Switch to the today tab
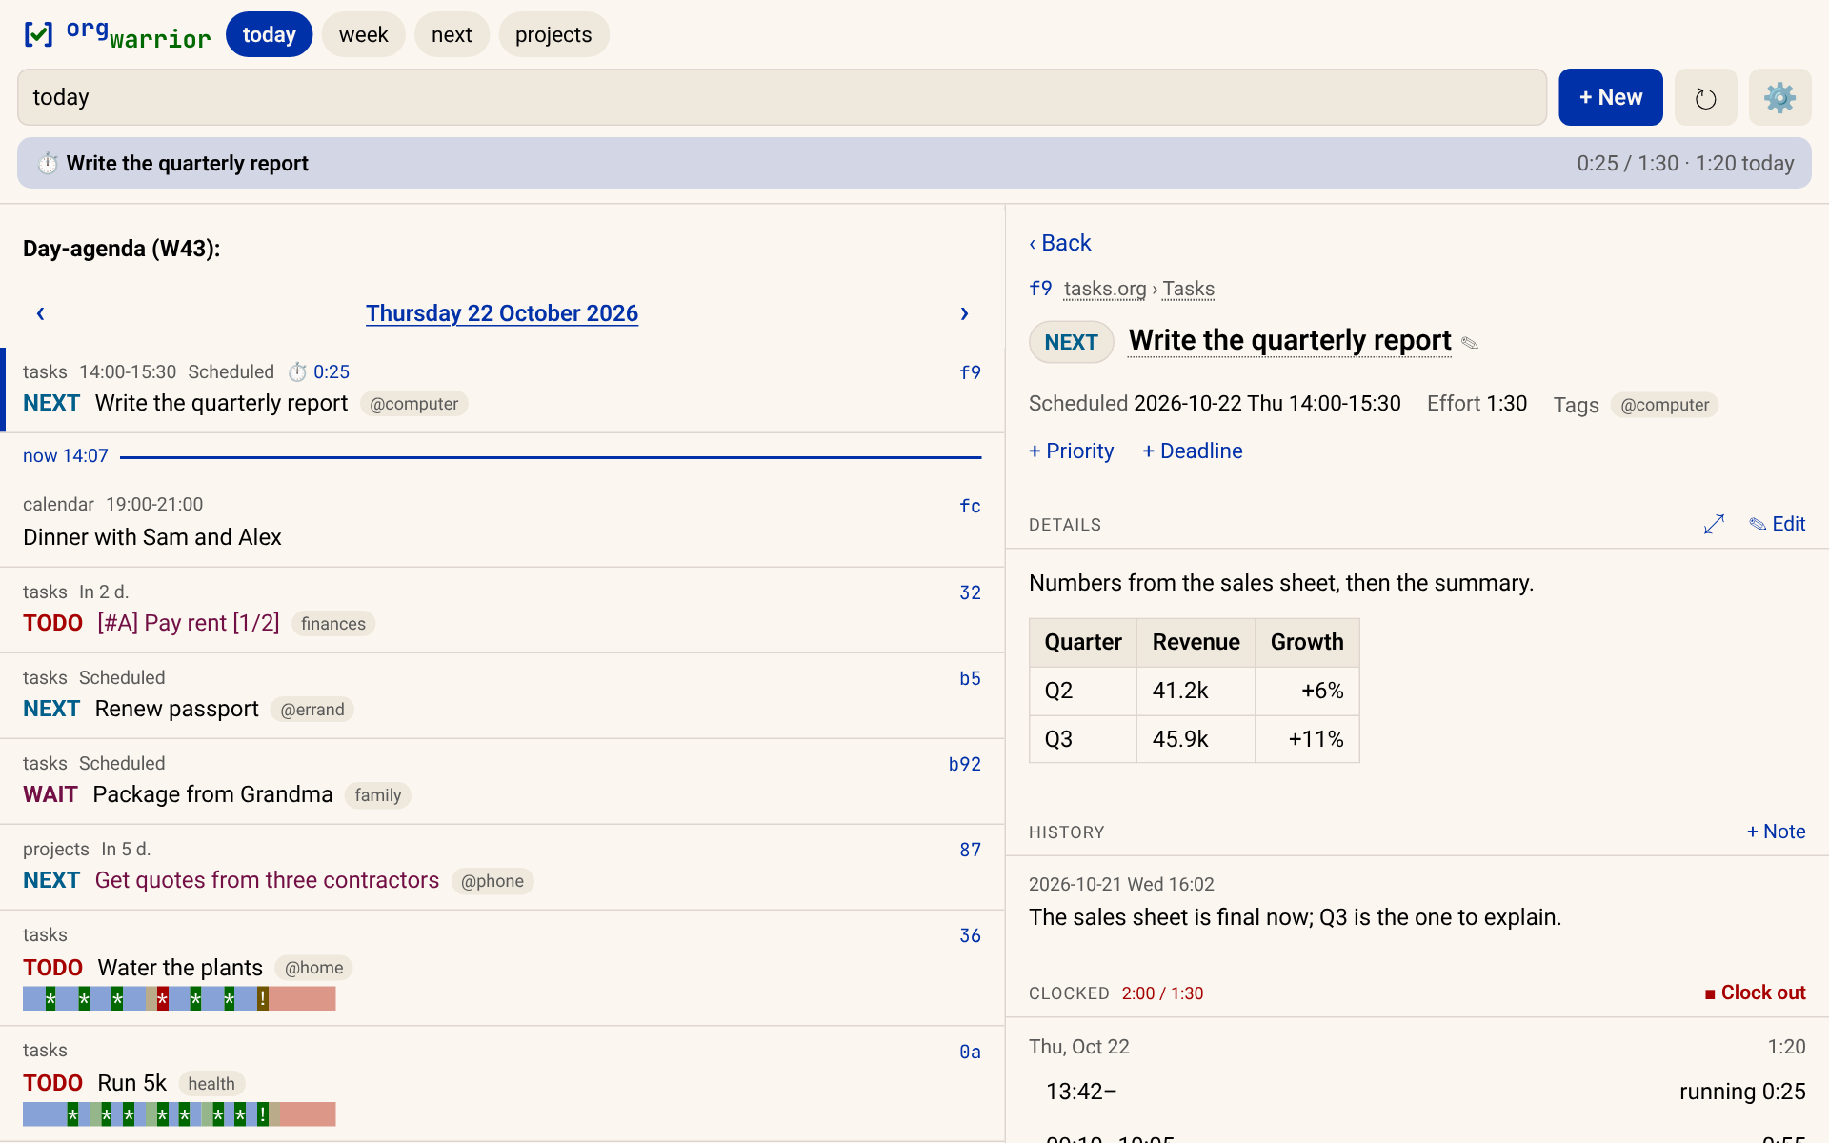1829x1143 pixels. (x=269, y=34)
